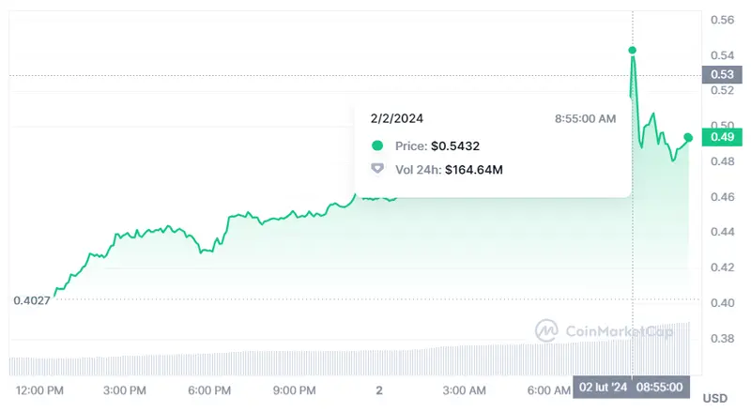Click the green peak marker dot on the chart

[x=633, y=50]
